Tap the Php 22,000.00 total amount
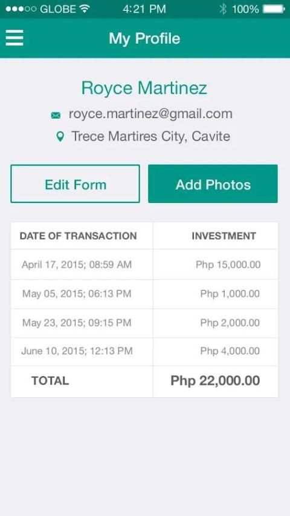 point(216,381)
